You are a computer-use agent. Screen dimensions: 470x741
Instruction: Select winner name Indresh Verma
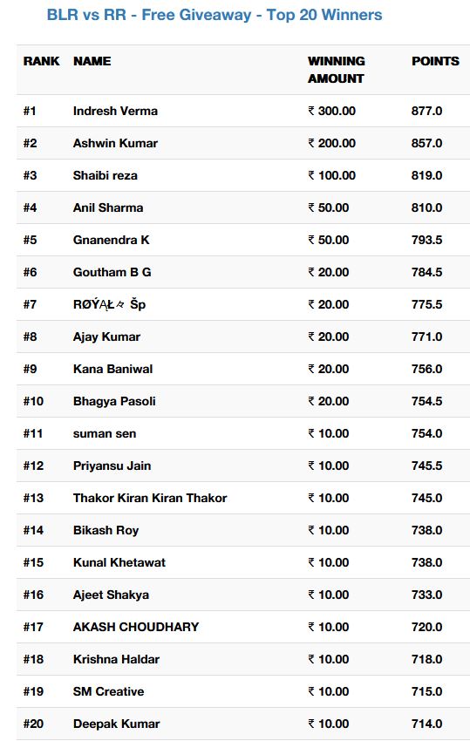pos(115,111)
